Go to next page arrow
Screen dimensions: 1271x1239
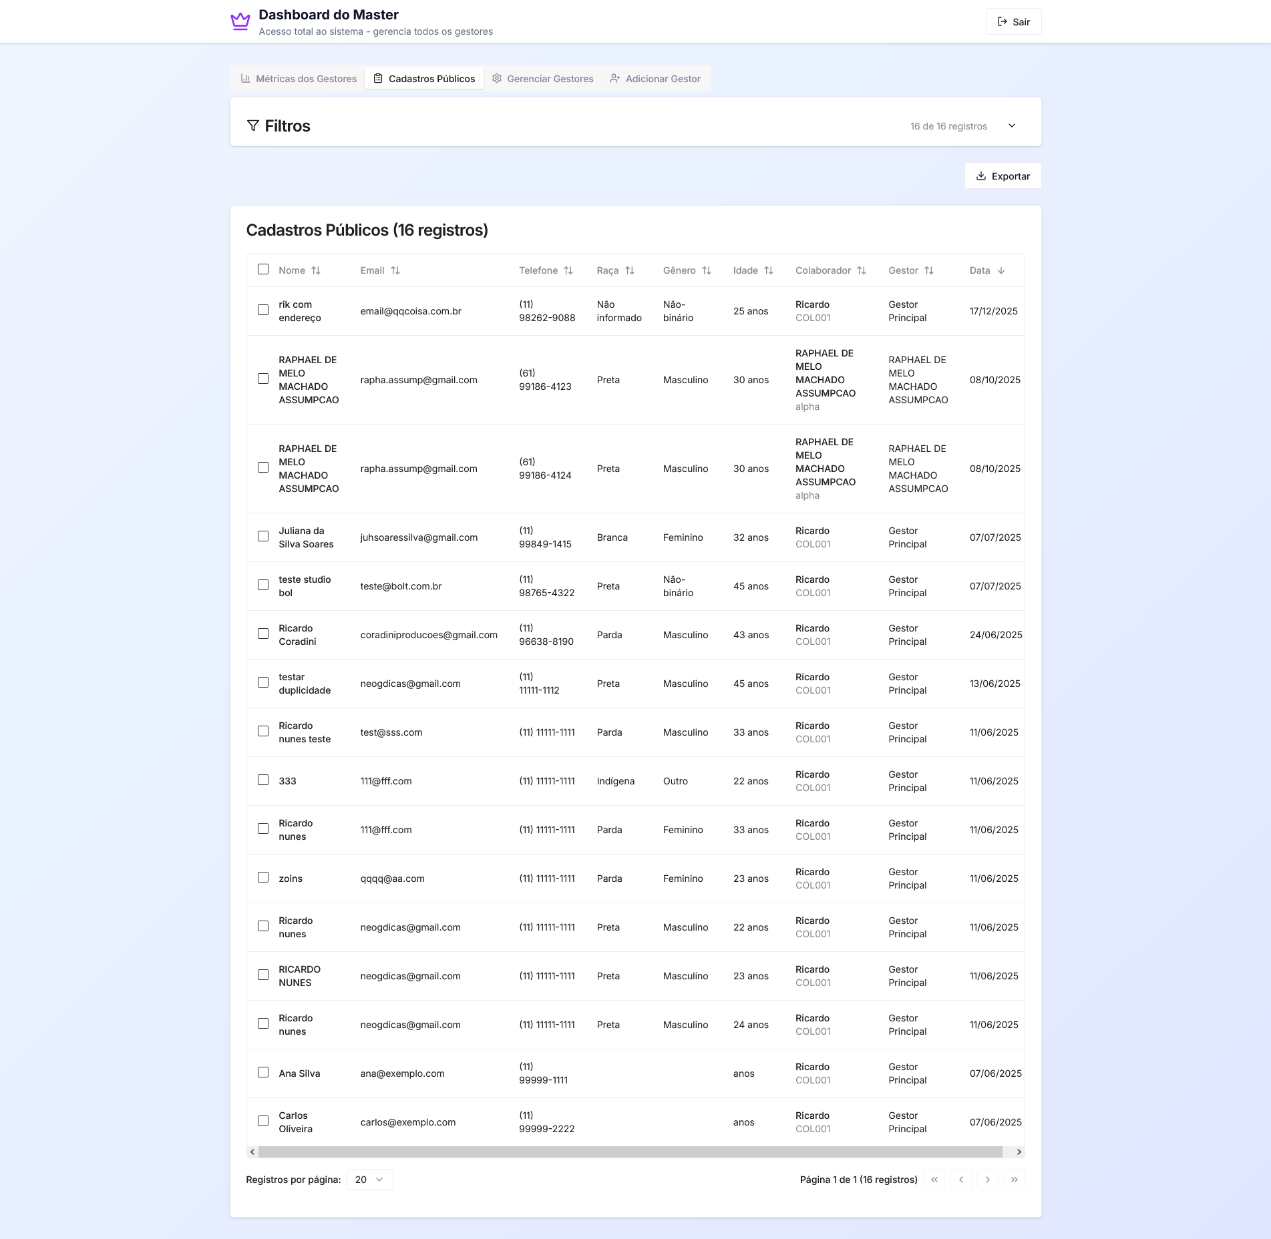(x=987, y=1180)
